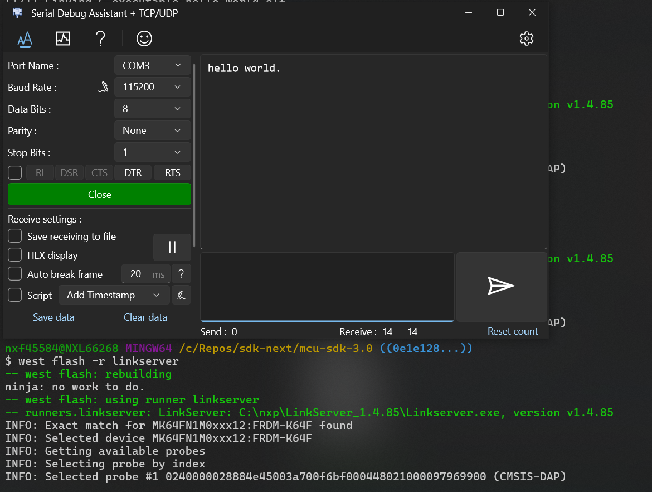Open the help question mark in toolbar

tap(100, 38)
